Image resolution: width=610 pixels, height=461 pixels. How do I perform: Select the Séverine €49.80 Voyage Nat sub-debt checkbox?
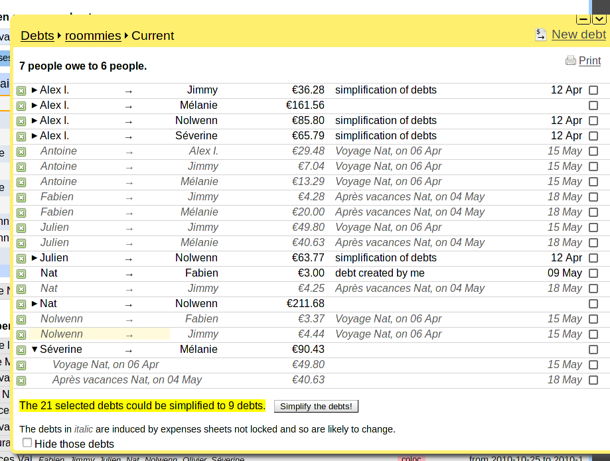pyautogui.click(x=593, y=365)
